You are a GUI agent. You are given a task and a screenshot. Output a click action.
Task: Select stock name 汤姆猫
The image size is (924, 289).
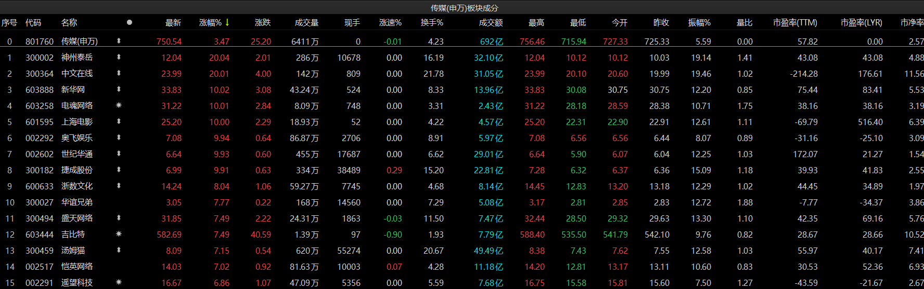click(x=73, y=251)
